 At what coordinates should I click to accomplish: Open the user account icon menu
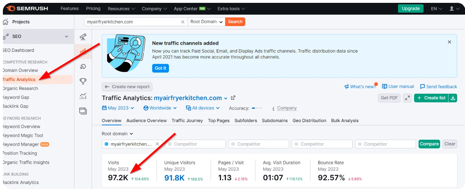pyautogui.click(x=454, y=9)
